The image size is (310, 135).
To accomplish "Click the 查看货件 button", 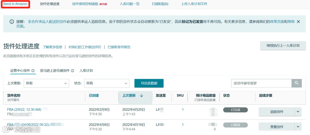I will [x=277, y=127].
